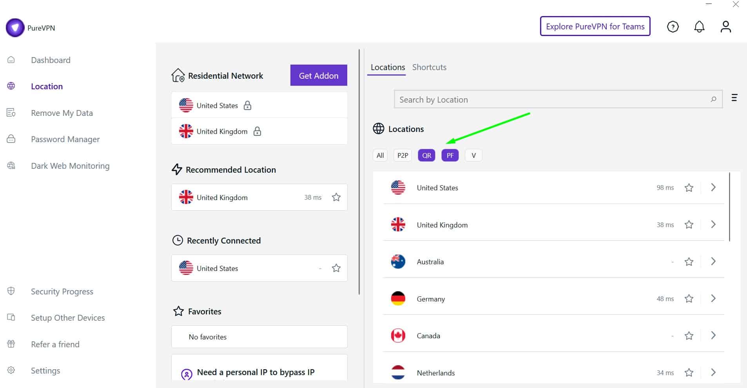Click the search magnifier icon
747x388 pixels.
click(713, 99)
